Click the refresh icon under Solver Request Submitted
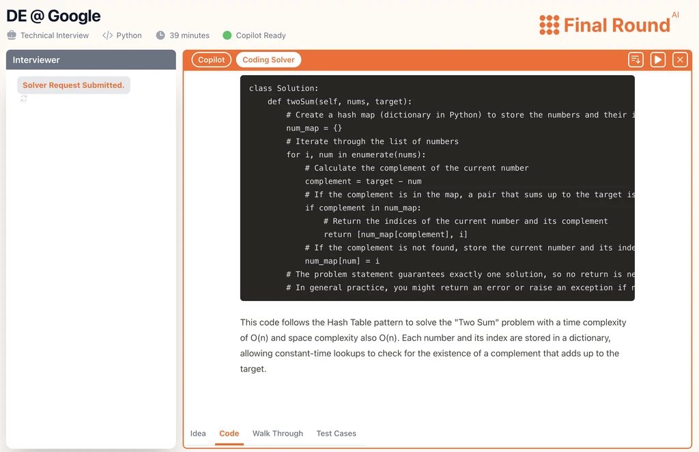Screen dimensions: 699x452 point(24,98)
